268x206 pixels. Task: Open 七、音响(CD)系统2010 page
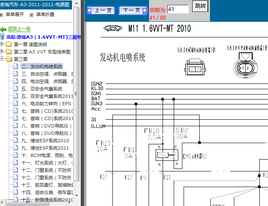click(x=47, y=111)
